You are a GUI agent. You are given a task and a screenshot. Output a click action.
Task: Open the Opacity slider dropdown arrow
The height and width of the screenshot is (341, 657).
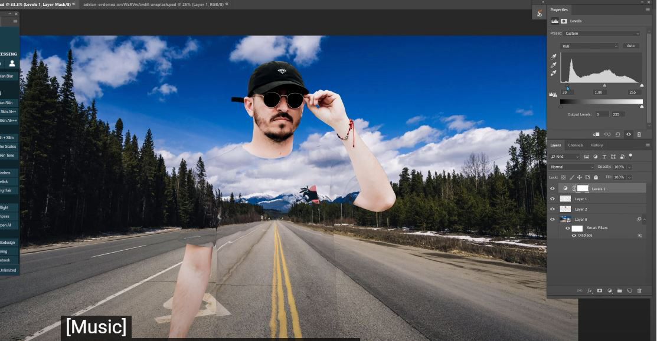point(629,167)
